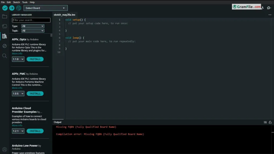Open More info for AlPlc_PMC
274x154 pixels.
pos(17,88)
